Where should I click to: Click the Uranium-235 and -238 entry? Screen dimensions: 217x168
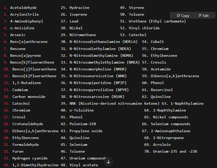click(x=175, y=151)
